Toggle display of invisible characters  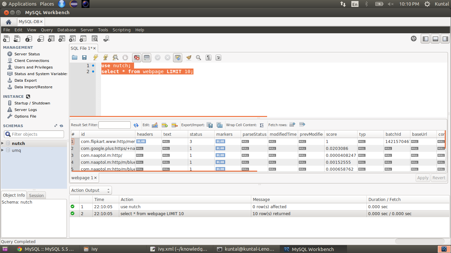(x=208, y=58)
